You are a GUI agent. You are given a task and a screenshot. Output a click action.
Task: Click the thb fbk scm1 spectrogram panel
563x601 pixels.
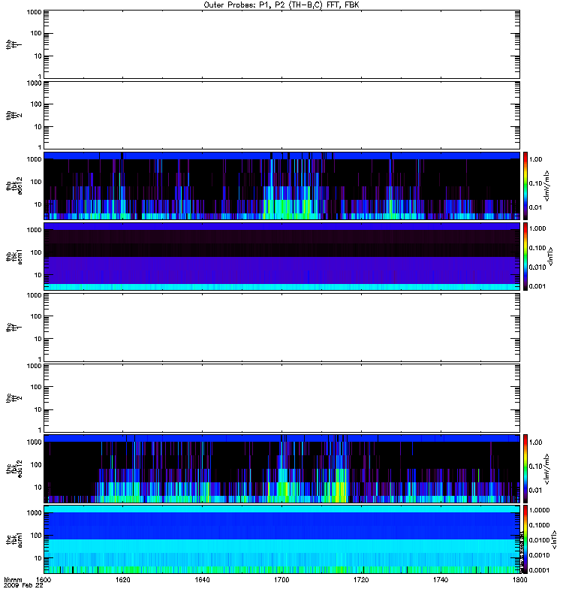(x=281, y=256)
